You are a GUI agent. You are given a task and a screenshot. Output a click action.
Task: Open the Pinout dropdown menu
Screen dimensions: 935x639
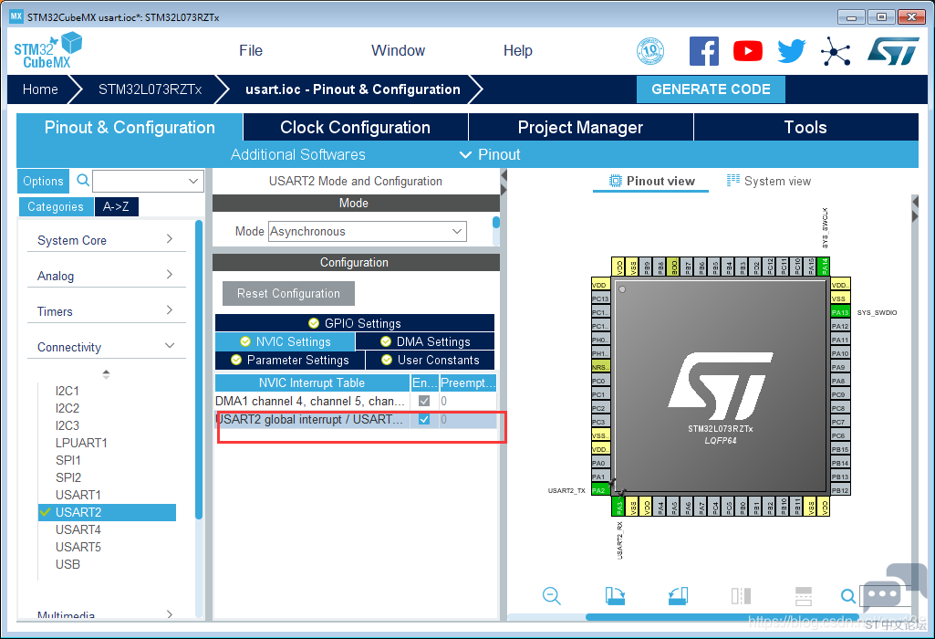tap(490, 154)
